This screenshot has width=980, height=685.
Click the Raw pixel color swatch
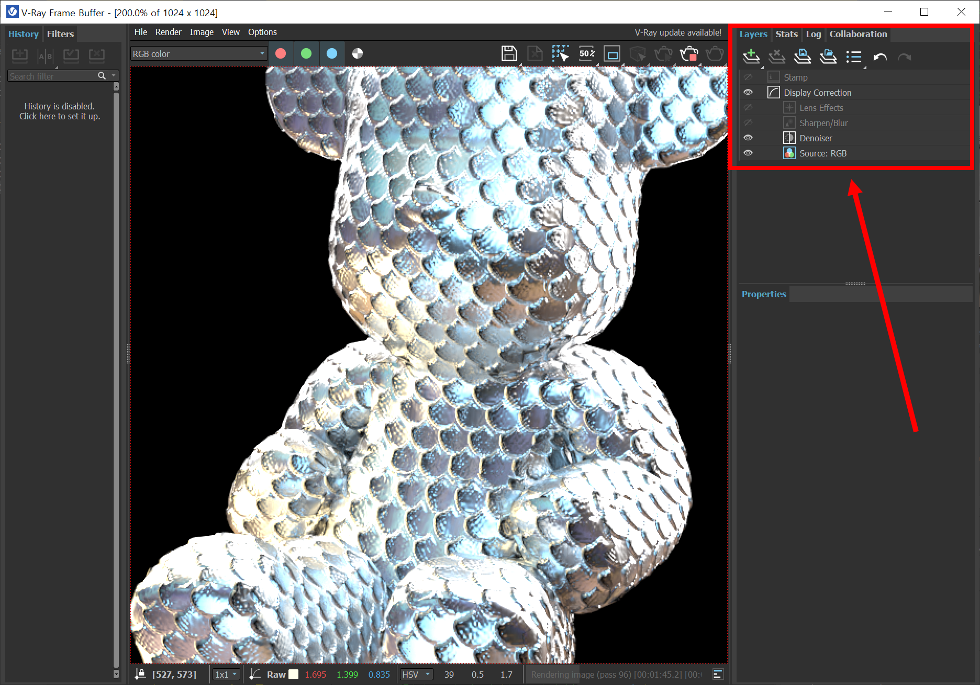pyautogui.click(x=294, y=675)
